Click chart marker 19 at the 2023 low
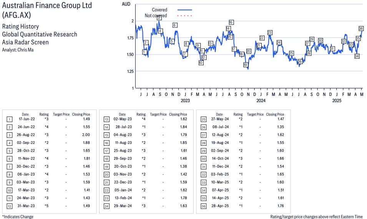 coord(245,65)
